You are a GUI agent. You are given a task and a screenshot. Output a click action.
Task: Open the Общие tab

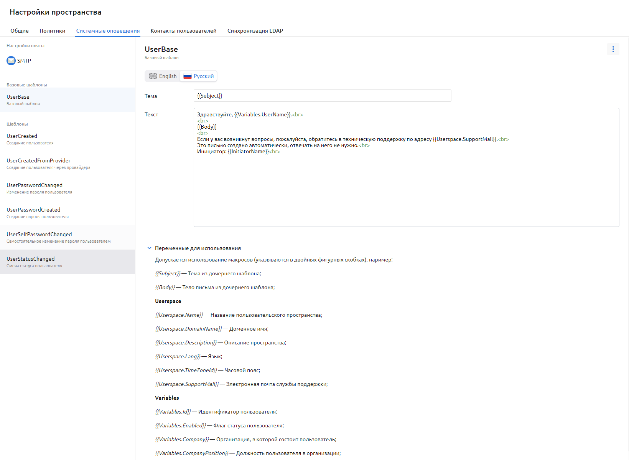coord(20,31)
